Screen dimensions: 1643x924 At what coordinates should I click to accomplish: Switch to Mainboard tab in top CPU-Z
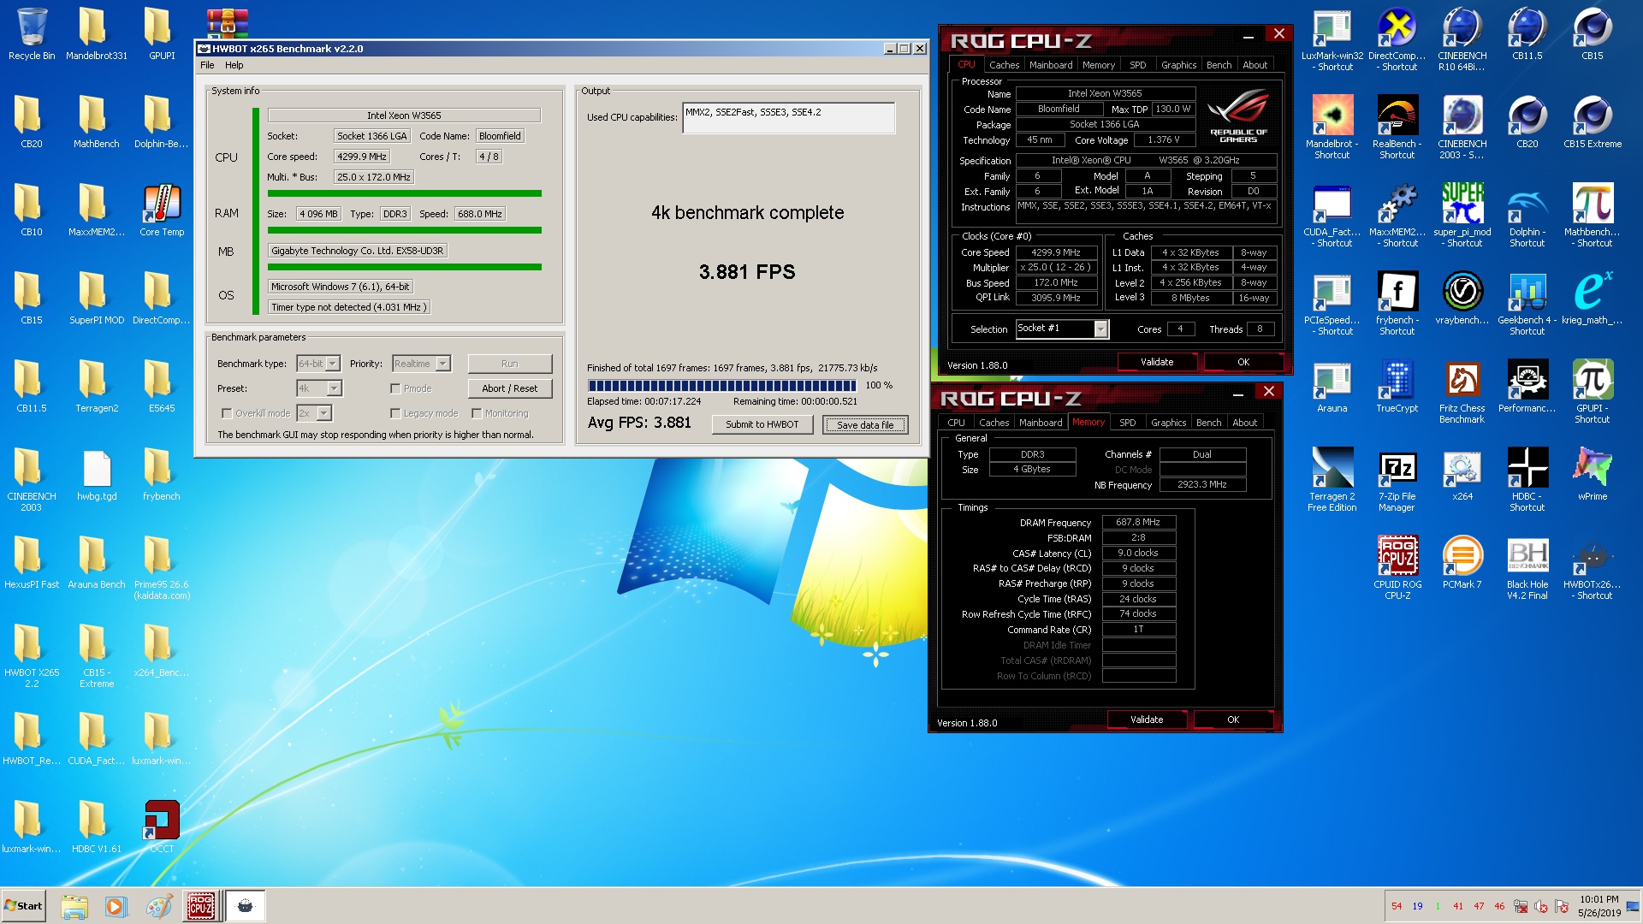1051,65
